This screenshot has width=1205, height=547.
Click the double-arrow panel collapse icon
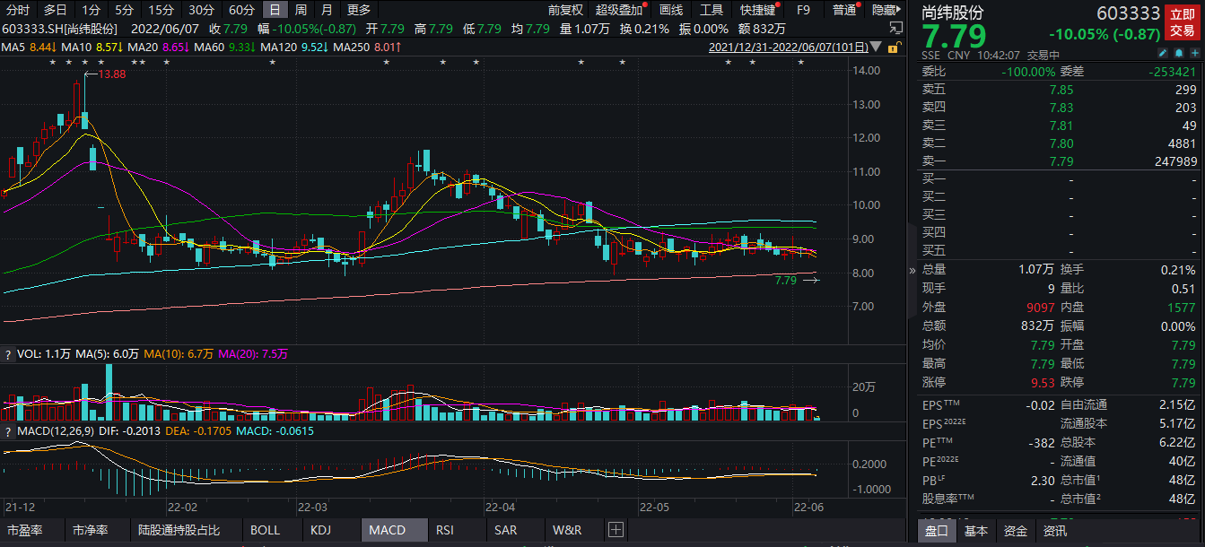click(x=912, y=271)
